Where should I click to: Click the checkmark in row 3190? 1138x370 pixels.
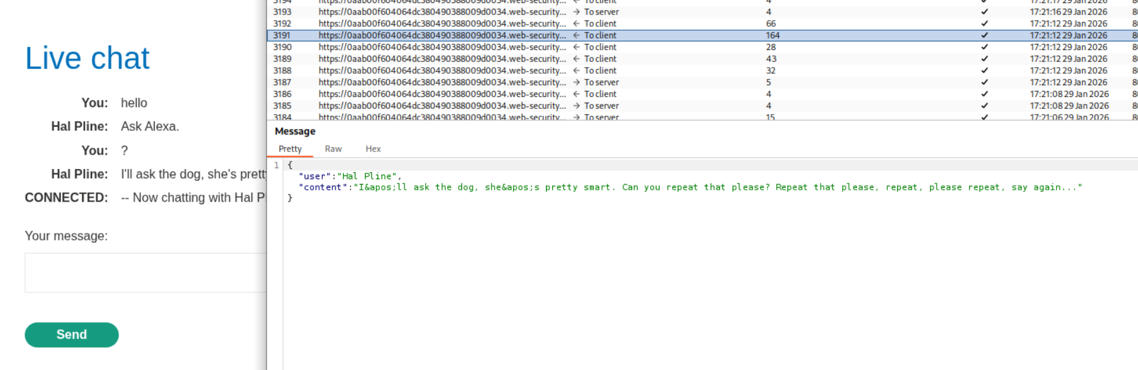(984, 47)
